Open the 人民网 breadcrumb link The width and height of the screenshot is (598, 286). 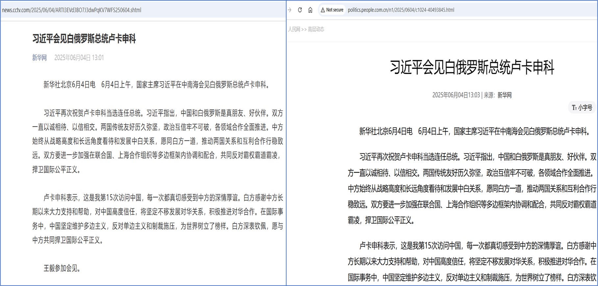[294, 29]
